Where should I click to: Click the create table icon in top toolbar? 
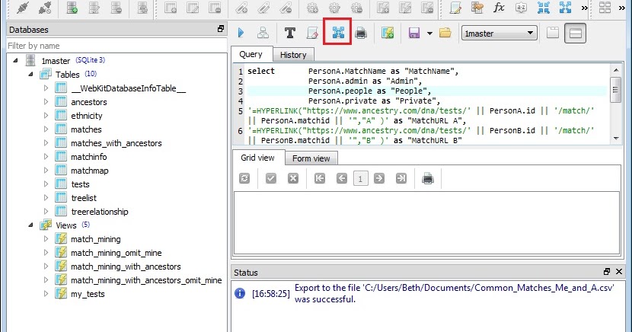pos(171,8)
